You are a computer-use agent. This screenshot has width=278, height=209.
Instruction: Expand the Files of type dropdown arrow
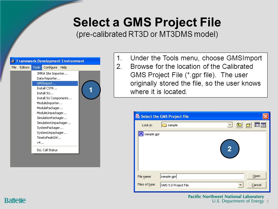click(x=240, y=185)
